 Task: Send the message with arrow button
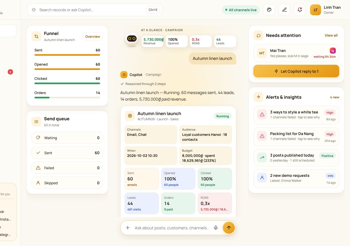click(229, 228)
